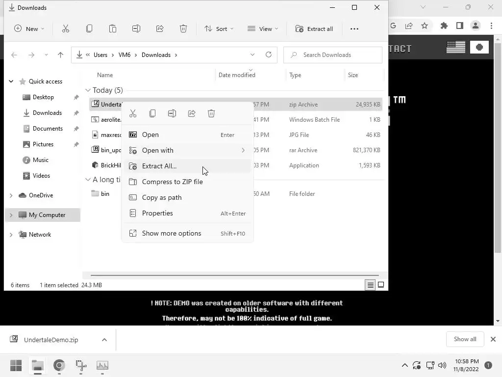The height and width of the screenshot is (377, 502).
Task: Click the Delete icon in context menu
Action: pos(211,113)
